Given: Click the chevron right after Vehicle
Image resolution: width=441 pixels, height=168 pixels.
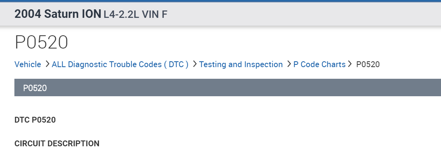Looking at the screenshot, I should [47, 64].
